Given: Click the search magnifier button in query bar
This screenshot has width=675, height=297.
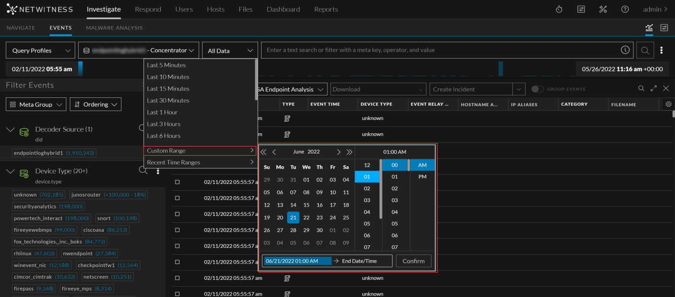Looking at the screenshot, I should coord(645,50).
